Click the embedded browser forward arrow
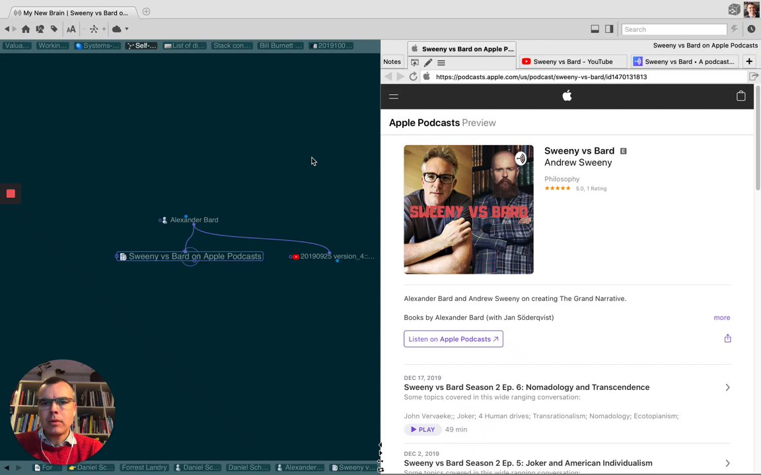The height and width of the screenshot is (475, 761). (400, 77)
